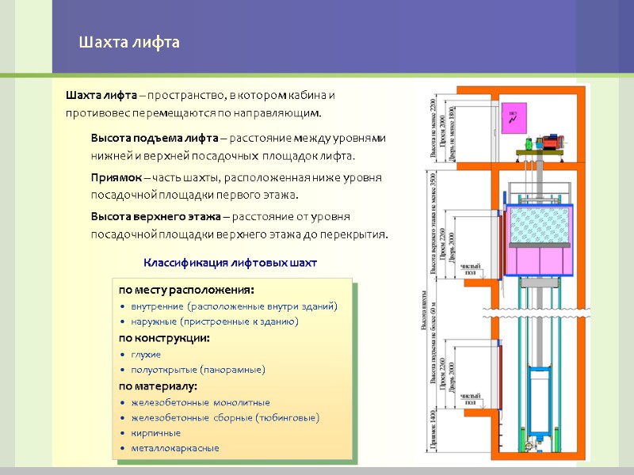634x475 pixels.
Task: Click the pink control cabinet in the machine room
Action: pyautogui.click(x=514, y=118)
